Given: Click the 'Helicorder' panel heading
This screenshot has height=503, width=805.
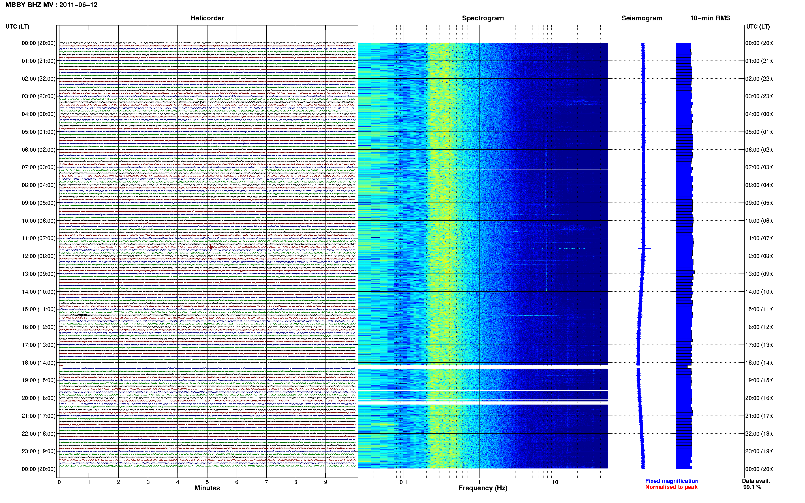Looking at the screenshot, I should tap(207, 18).
